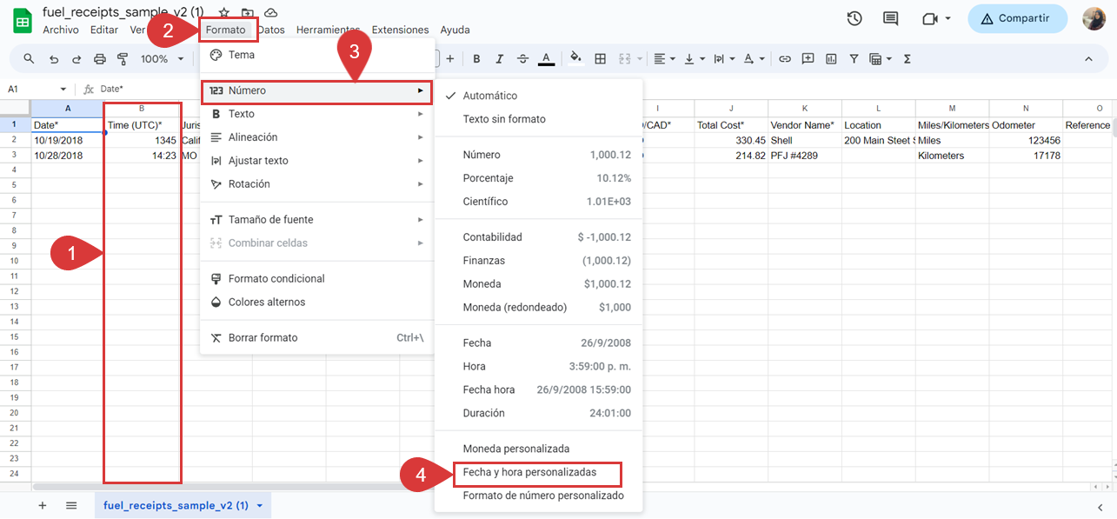Print the spreadsheet using printer icon
1117x519 pixels.
coord(99,59)
